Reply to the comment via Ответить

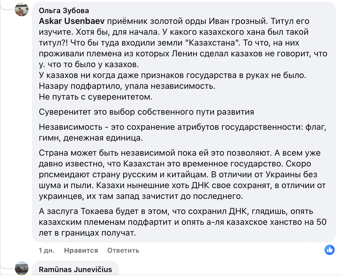(123, 250)
